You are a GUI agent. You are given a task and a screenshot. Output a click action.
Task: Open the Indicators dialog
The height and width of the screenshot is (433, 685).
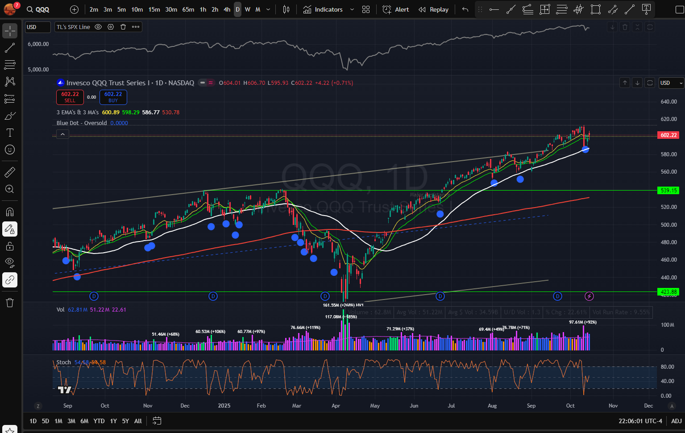(x=323, y=9)
